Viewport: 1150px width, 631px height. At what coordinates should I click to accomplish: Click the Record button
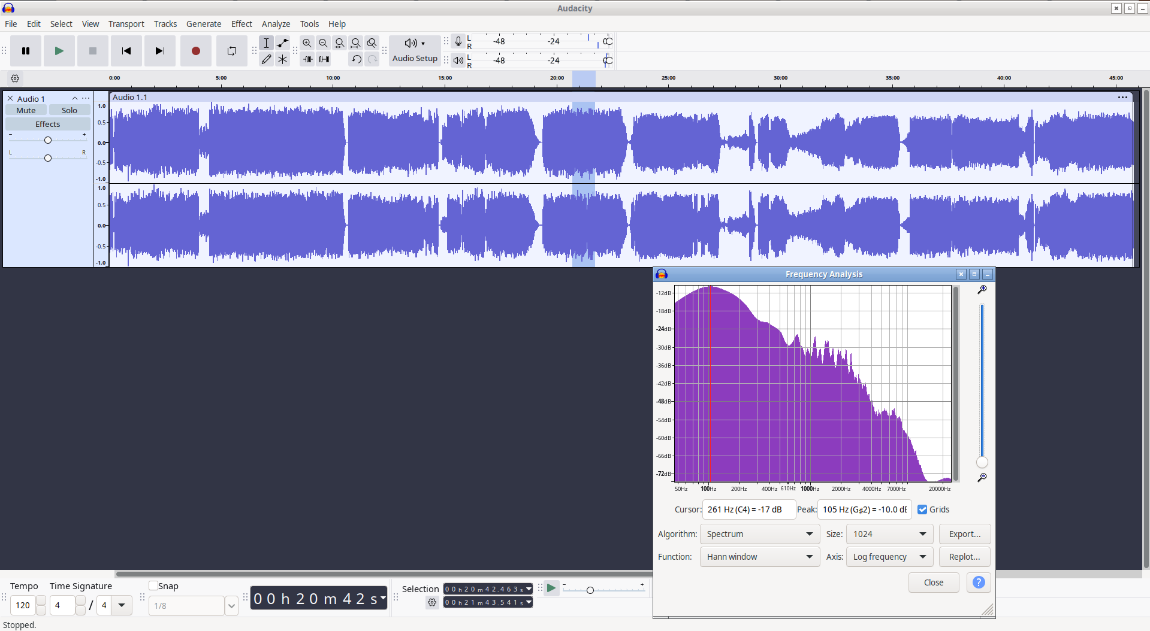[195, 51]
